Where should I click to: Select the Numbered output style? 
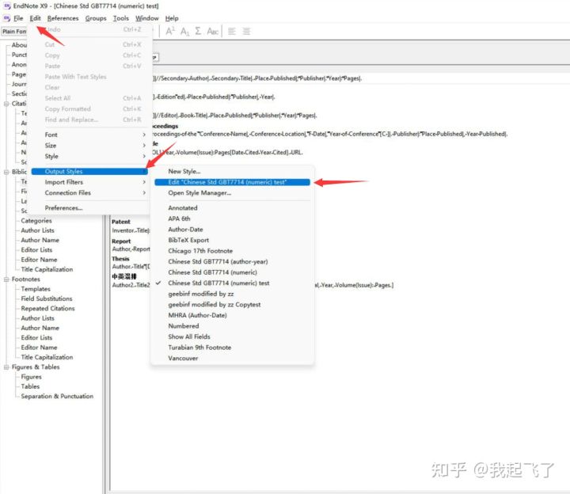click(232, 326)
